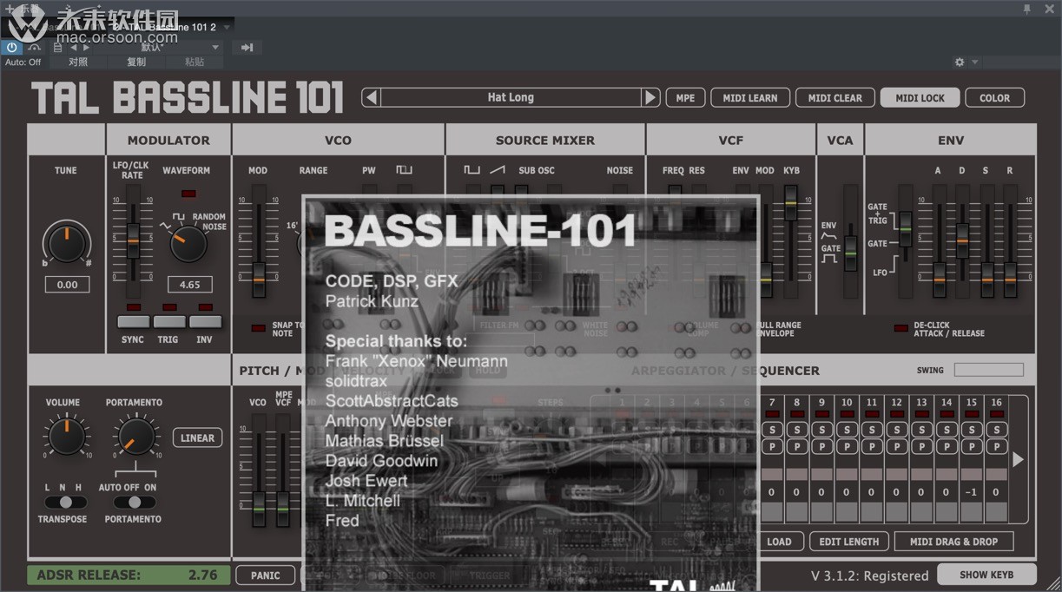Click the VOLUME knob
This screenshot has height=592, width=1062.
click(67, 436)
